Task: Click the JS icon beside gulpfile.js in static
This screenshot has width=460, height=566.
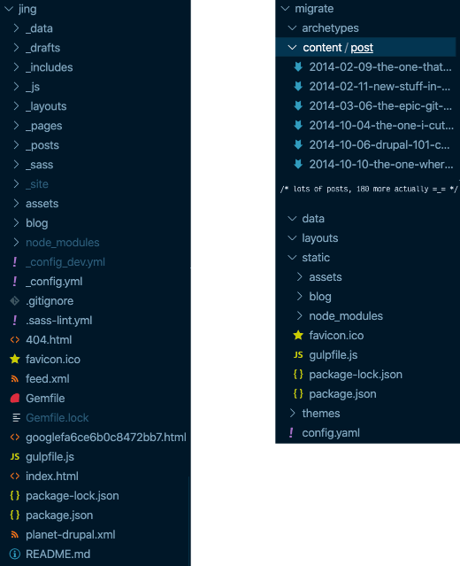Action: tap(298, 355)
